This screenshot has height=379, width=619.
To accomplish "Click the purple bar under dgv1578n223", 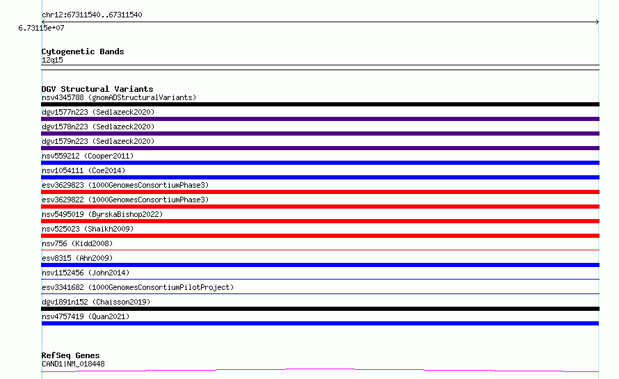I will point(320,134).
